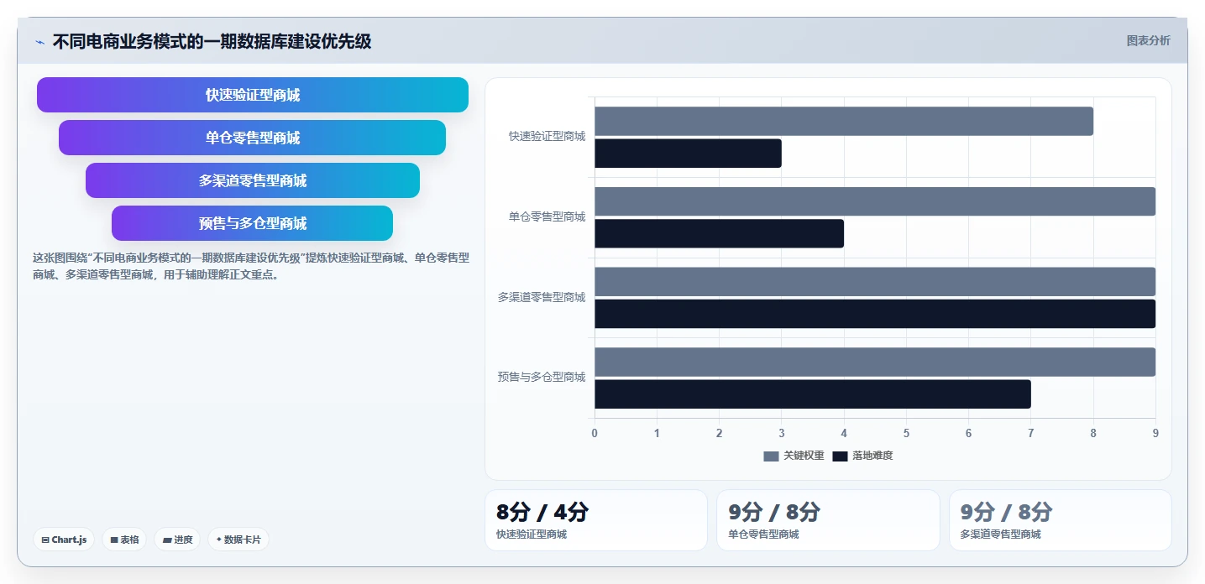This screenshot has width=1205, height=584.
Task: Click the y-axis label 预售与多仓型商城
Action: [542, 377]
